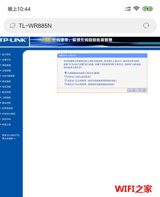160x197 pixels.
Task: Expand DHCP服务器 in the sidebar
Action: click(8, 76)
